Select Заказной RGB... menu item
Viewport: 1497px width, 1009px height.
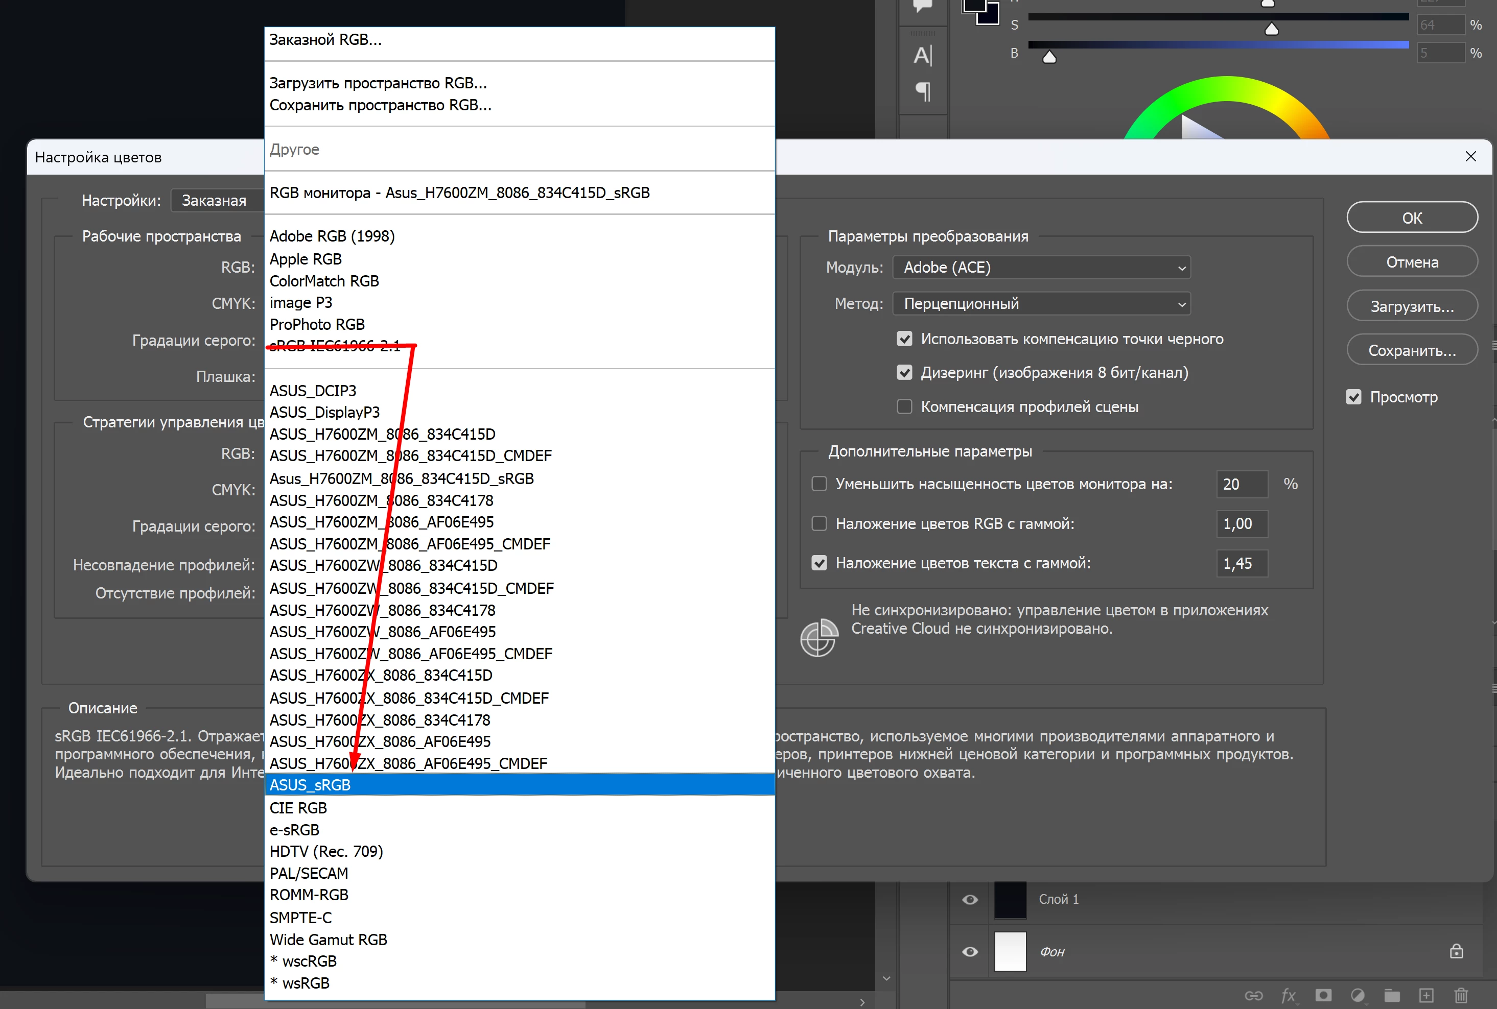point(519,40)
